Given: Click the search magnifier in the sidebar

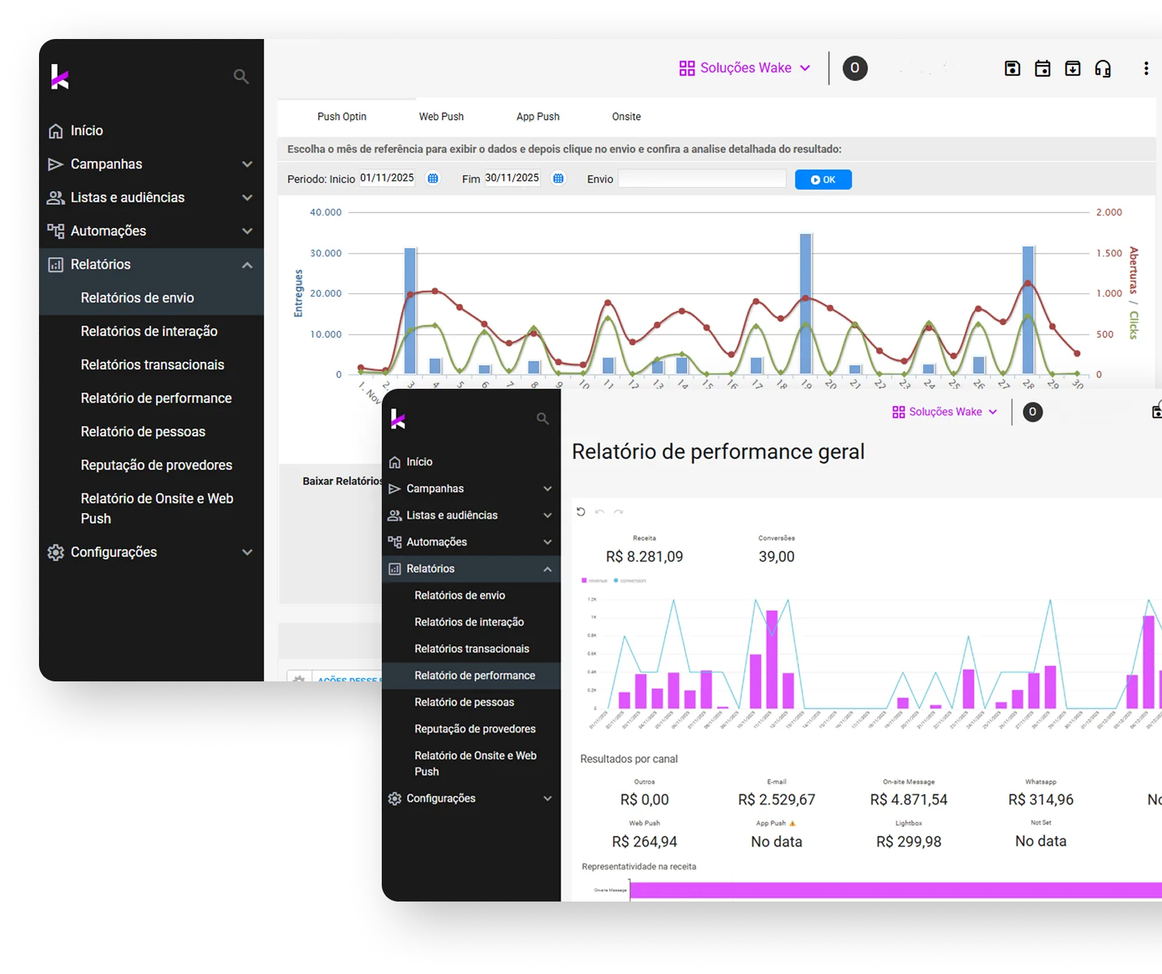Looking at the screenshot, I should click(241, 77).
